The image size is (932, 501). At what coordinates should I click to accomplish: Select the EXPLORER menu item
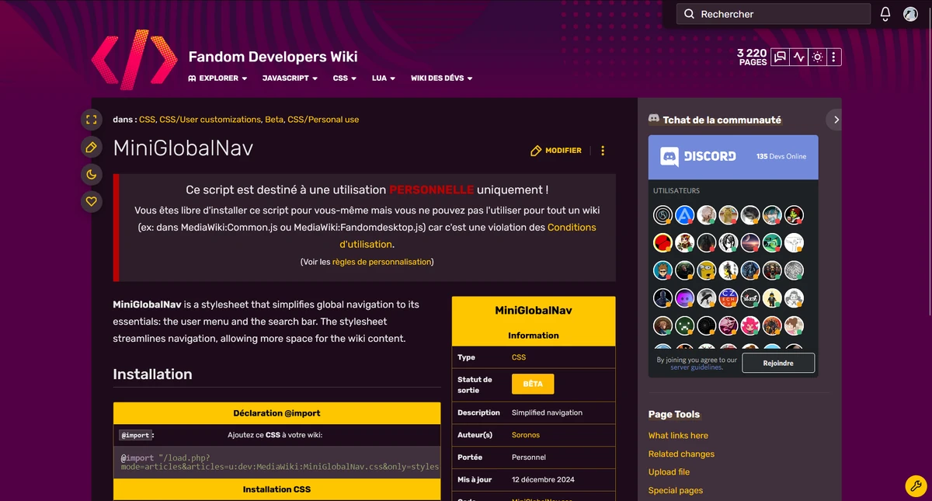tap(217, 78)
